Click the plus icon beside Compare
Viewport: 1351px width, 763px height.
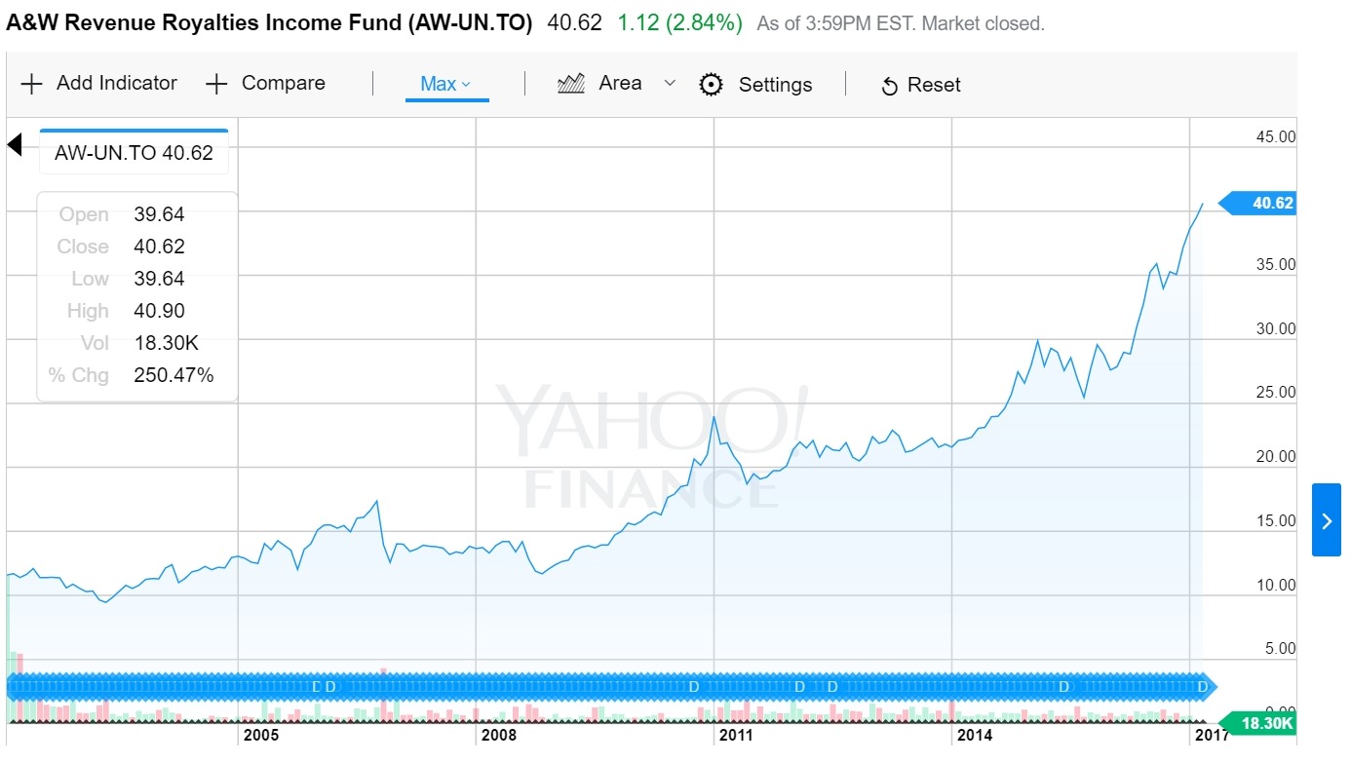215,84
